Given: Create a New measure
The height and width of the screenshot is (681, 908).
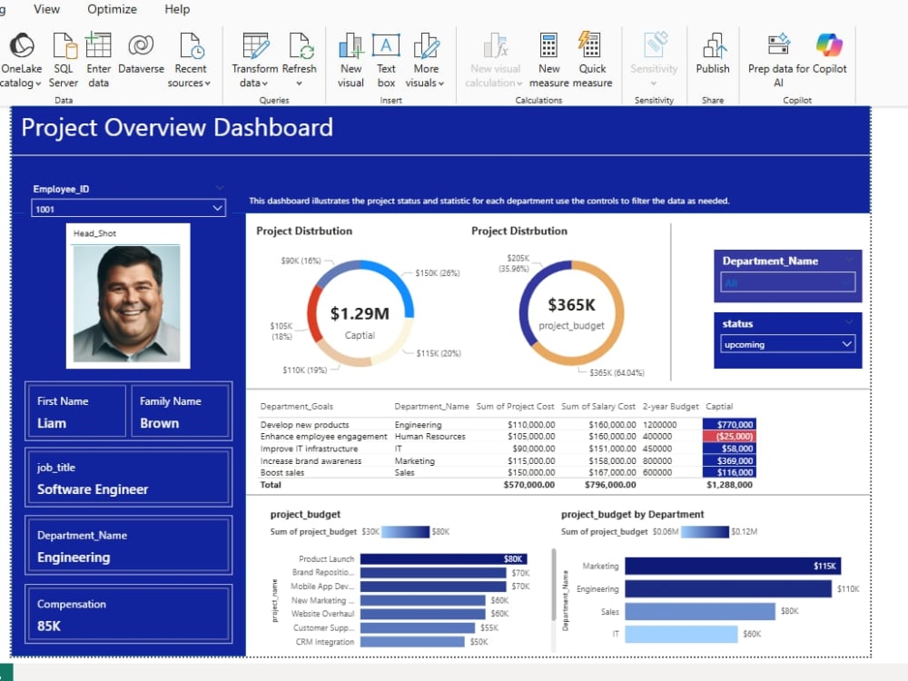Looking at the screenshot, I should [x=548, y=45].
